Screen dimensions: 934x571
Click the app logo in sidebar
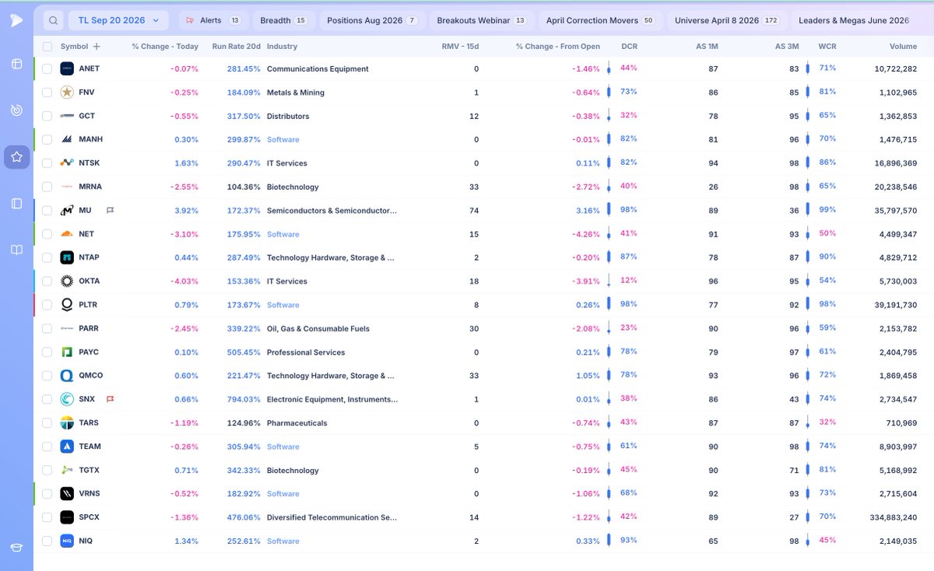(16, 20)
